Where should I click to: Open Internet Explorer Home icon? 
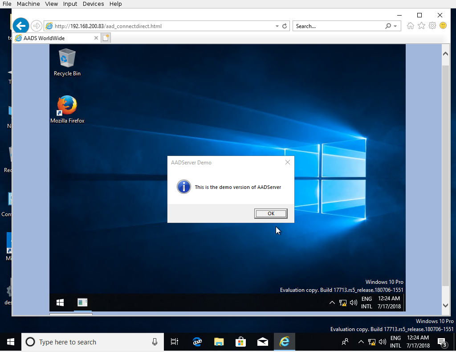click(x=410, y=26)
